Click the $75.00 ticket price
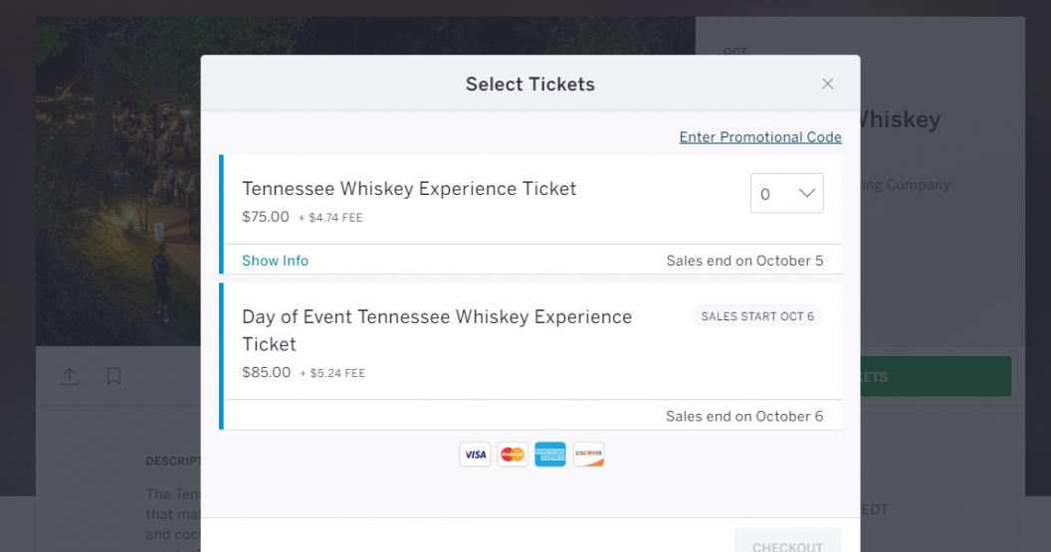 click(266, 217)
